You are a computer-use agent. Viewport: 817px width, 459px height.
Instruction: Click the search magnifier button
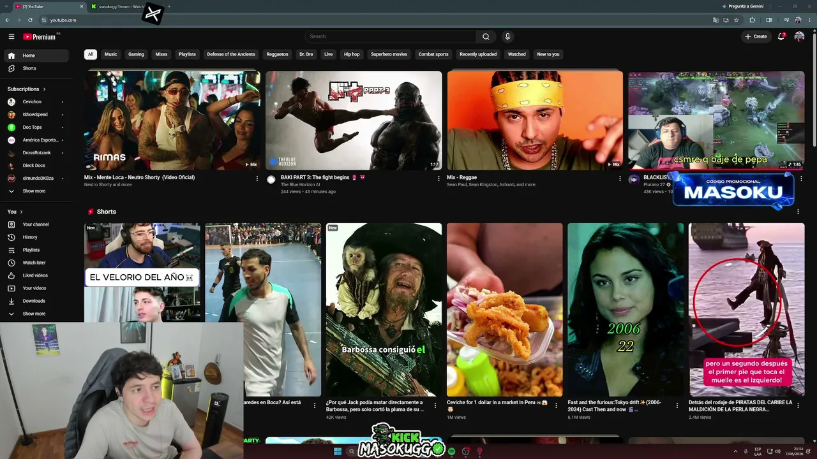(x=486, y=36)
